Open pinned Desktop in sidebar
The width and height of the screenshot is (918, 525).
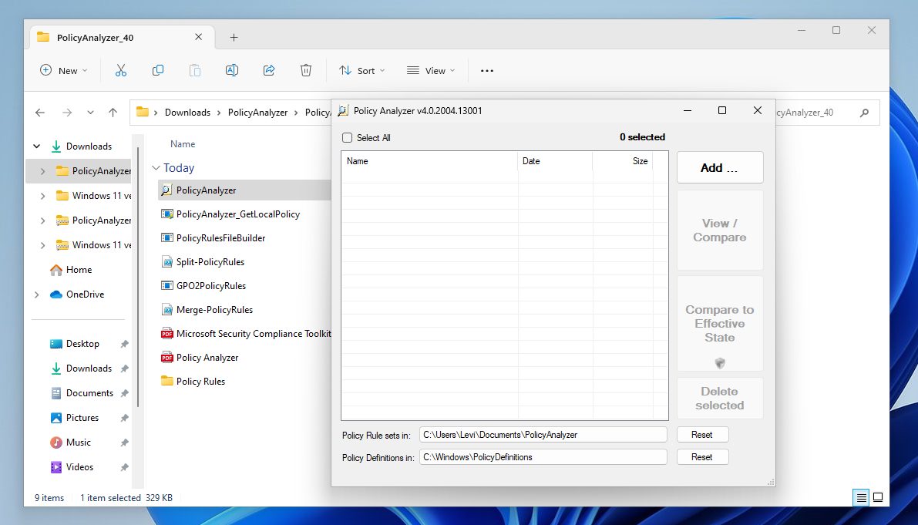[x=82, y=344]
